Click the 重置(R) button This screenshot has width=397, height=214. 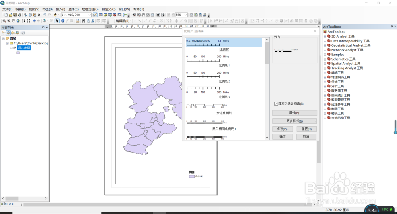[306, 129]
